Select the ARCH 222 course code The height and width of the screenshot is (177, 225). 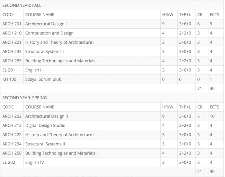(x=12, y=135)
